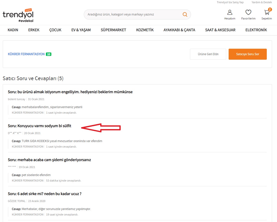Select question Koruyucu varmı sodyum bi sülfit
277x222 pixels.
pyautogui.click(x=39, y=126)
